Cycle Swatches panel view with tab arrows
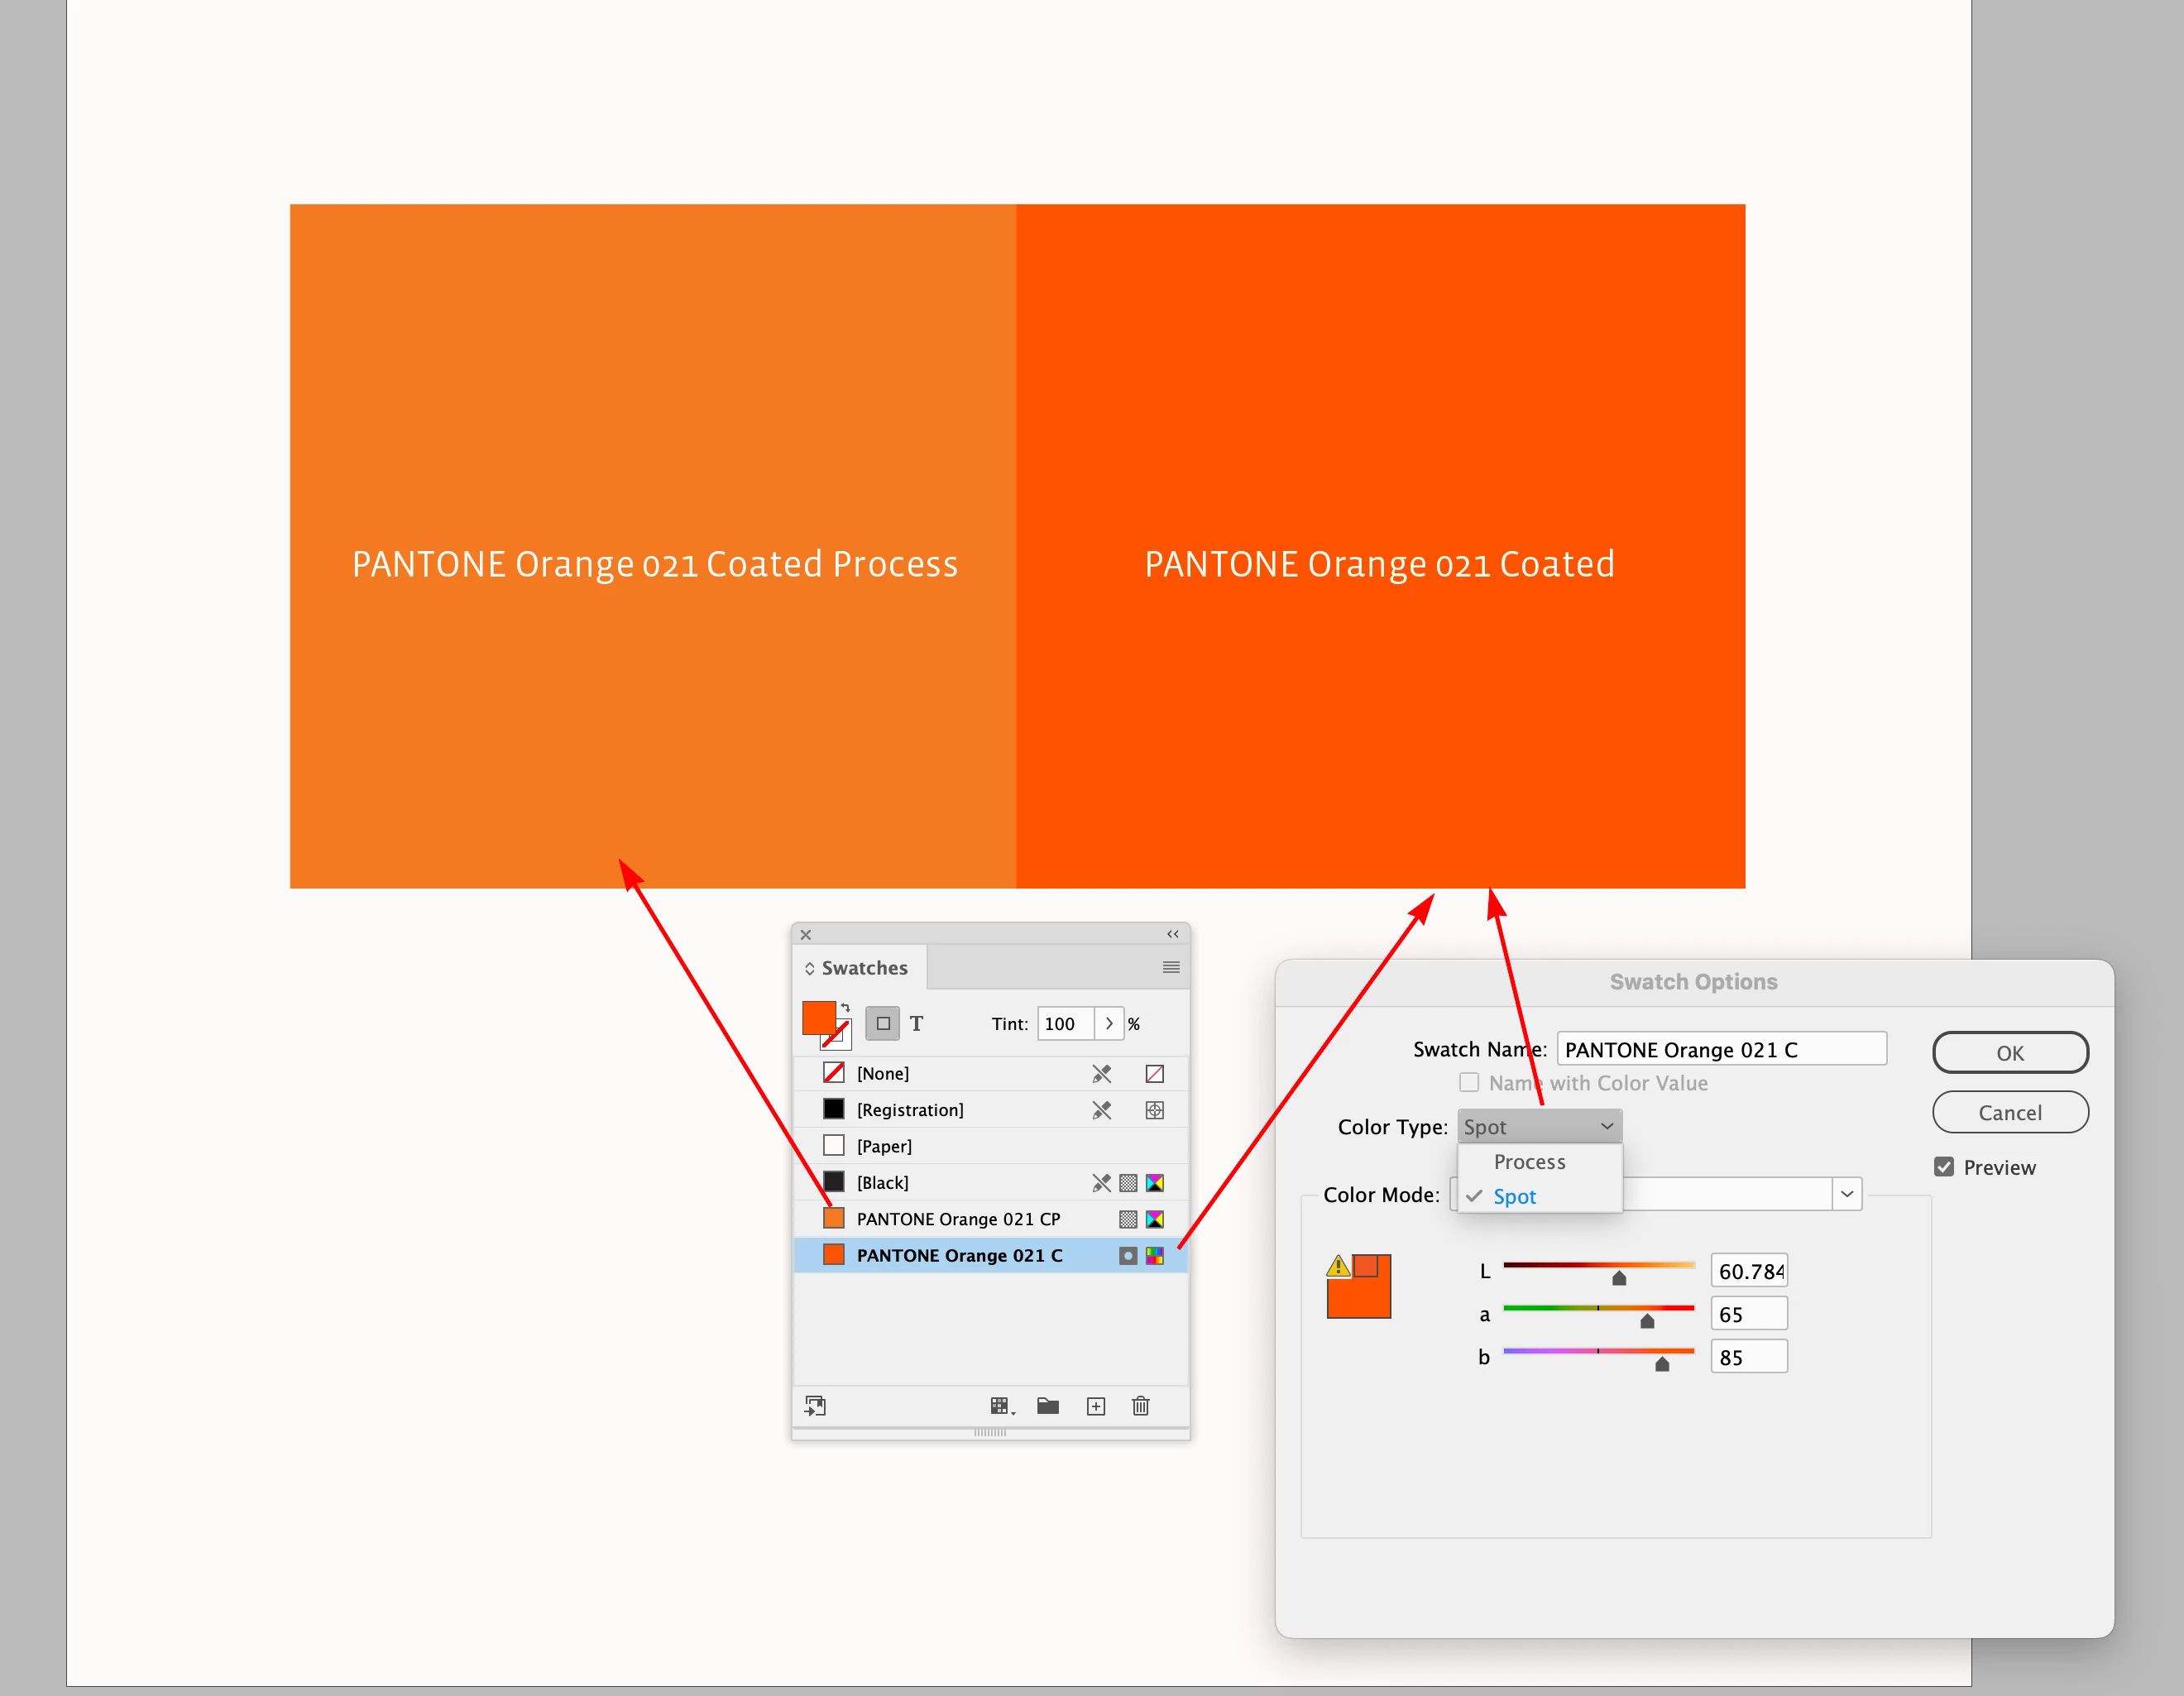This screenshot has height=1696, width=2184. coord(810,968)
